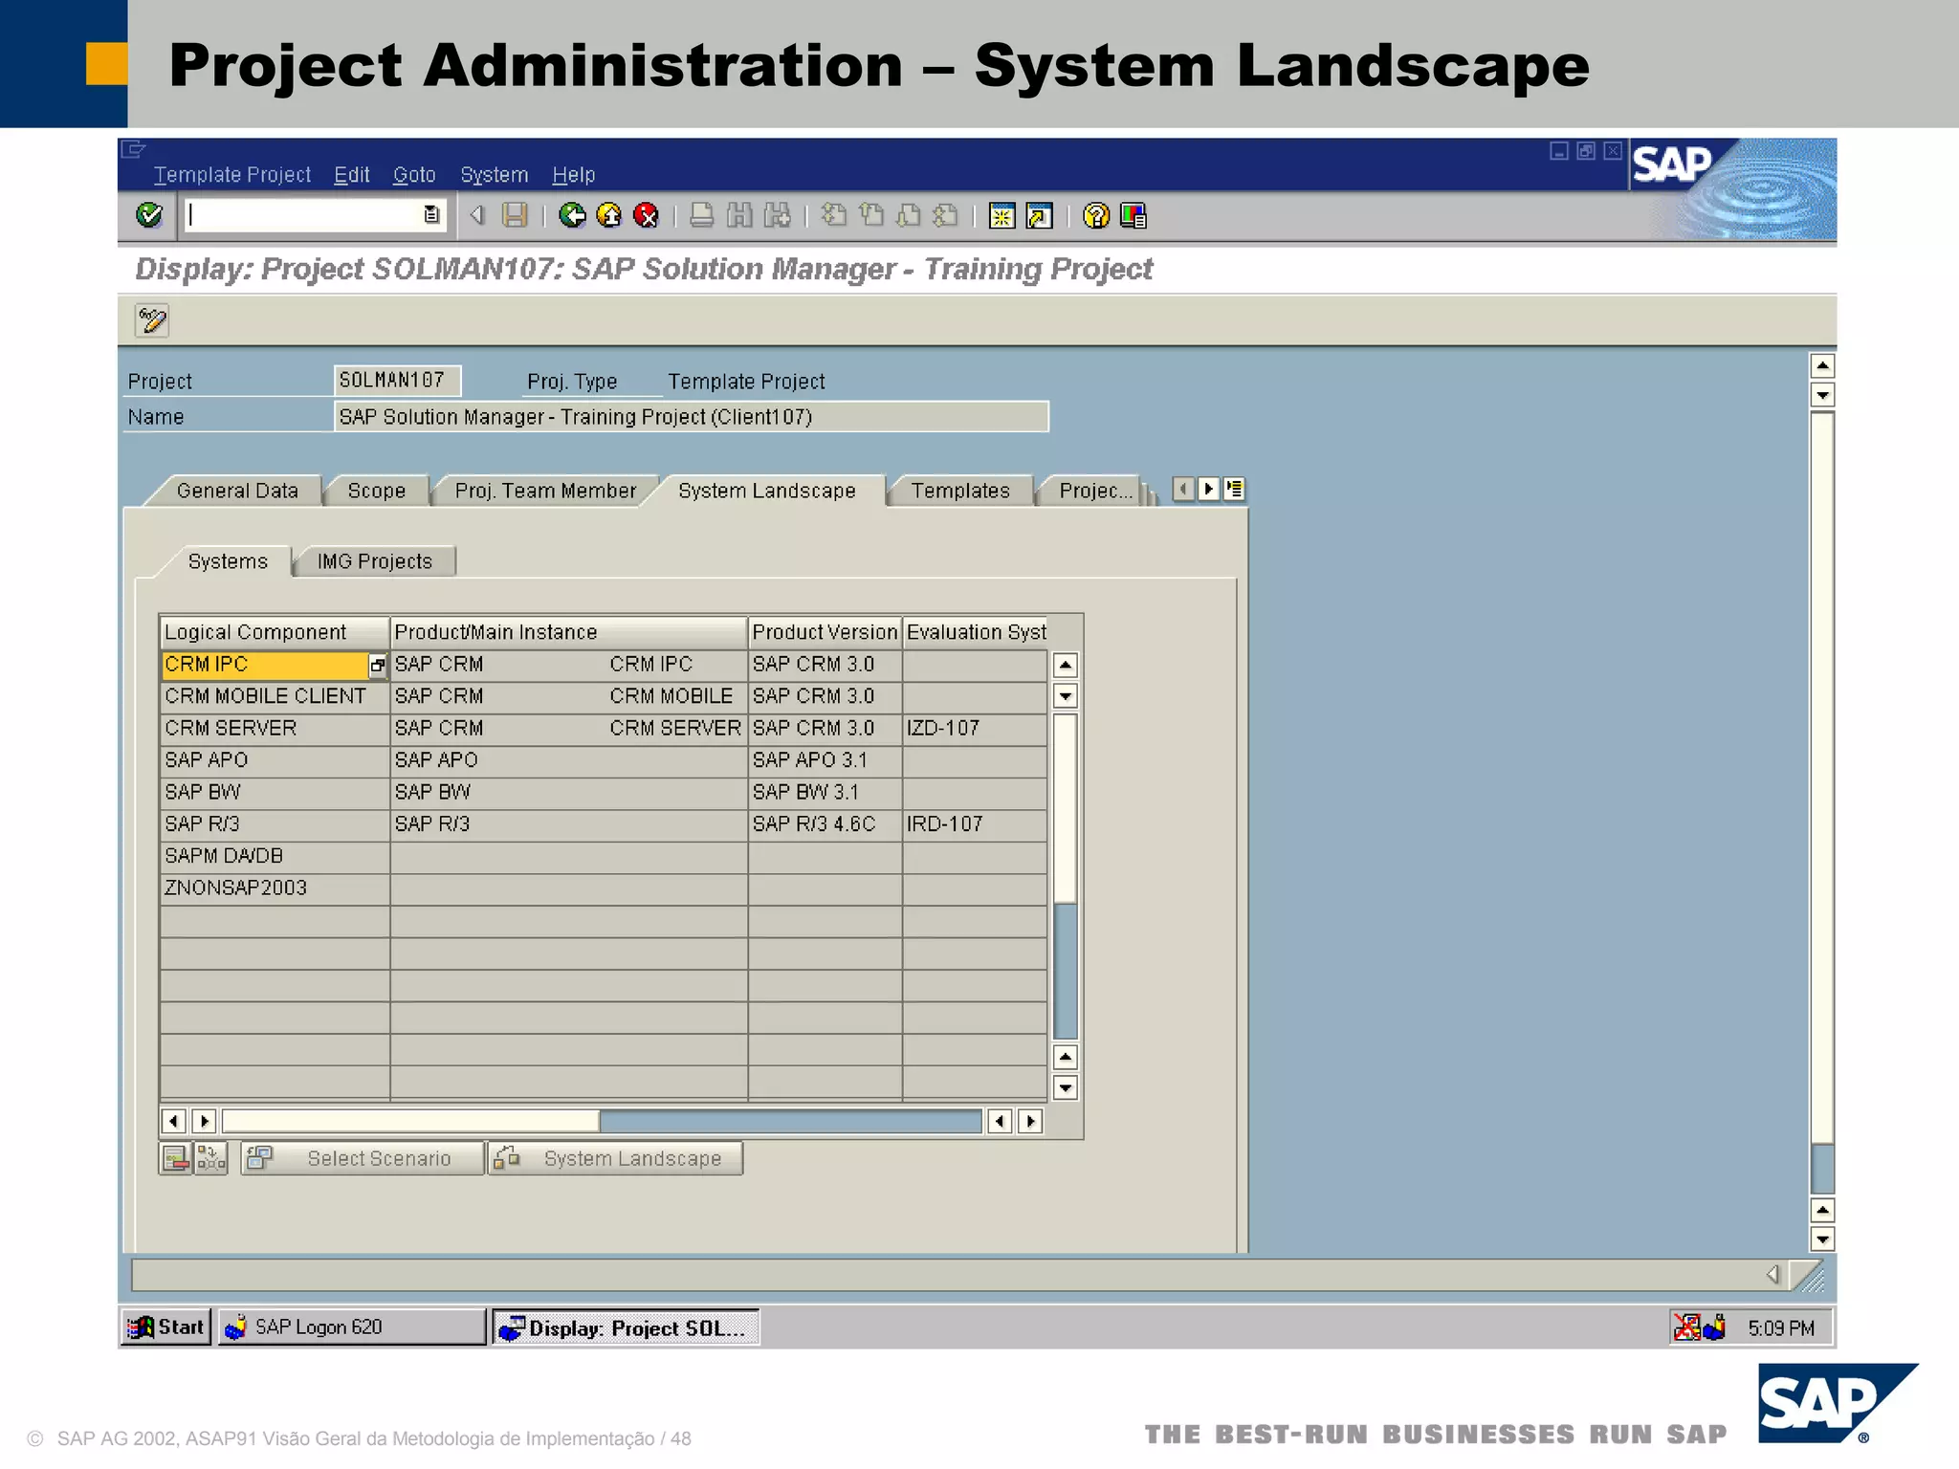Open the Help menu

(574, 175)
